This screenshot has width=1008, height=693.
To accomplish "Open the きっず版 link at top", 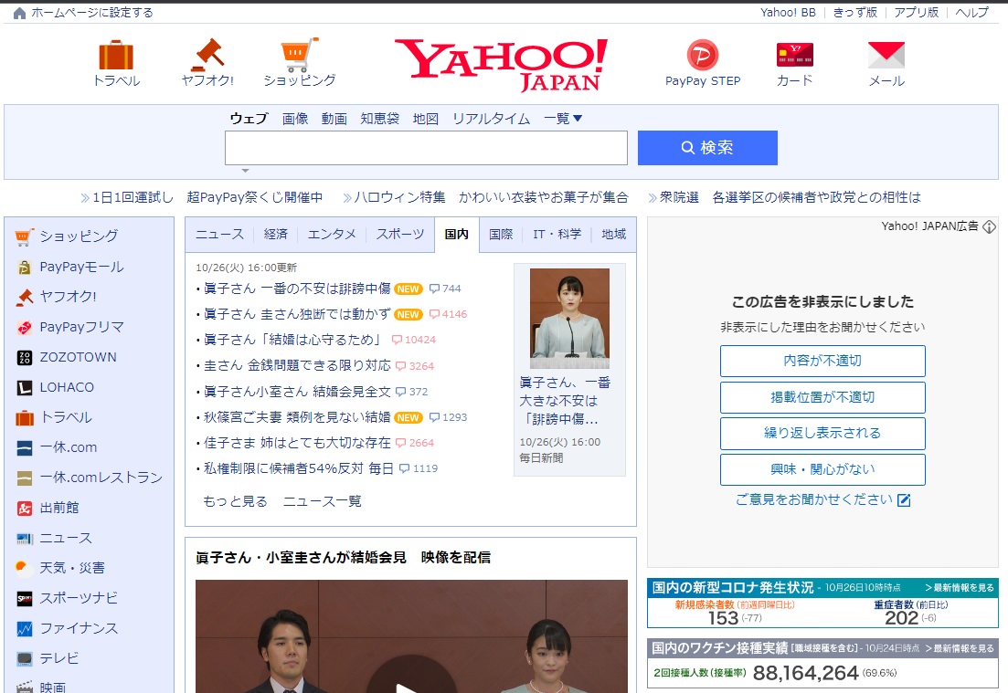I will 855,12.
